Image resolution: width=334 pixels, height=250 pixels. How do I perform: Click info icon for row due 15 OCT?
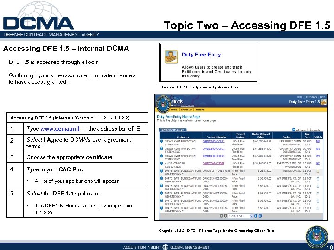point(161,208)
